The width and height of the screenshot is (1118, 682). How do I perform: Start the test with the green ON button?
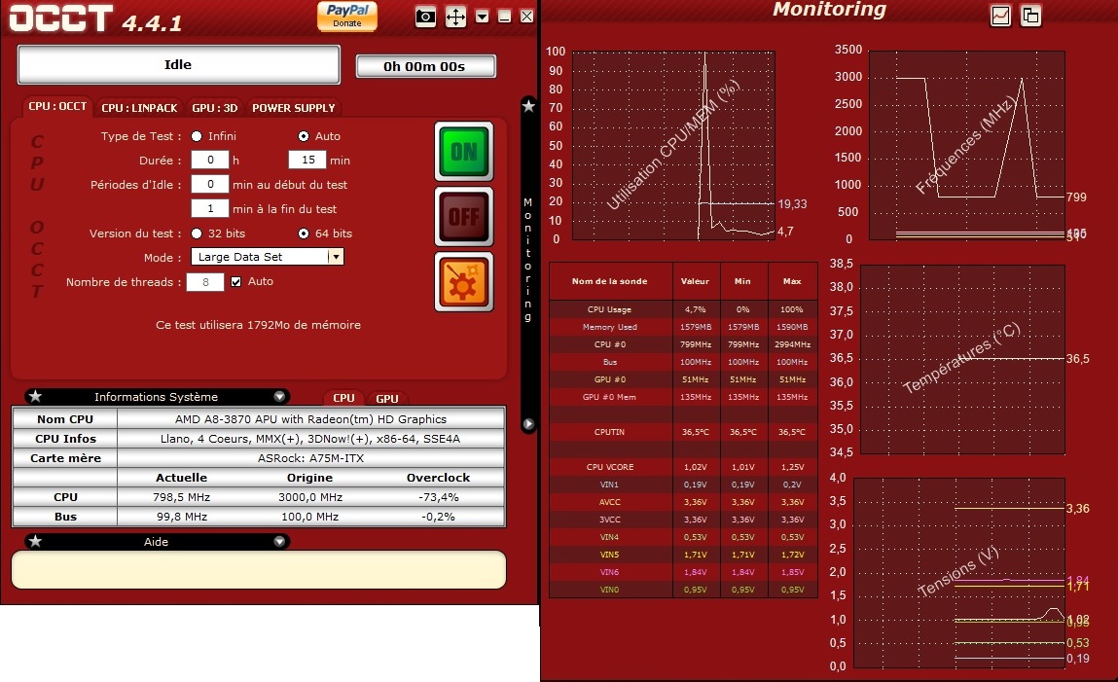(x=463, y=151)
